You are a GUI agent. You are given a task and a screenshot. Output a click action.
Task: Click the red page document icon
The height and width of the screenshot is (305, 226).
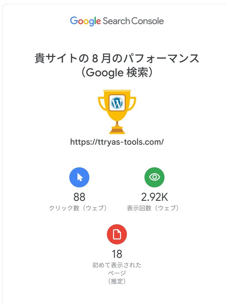tap(117, 234)
